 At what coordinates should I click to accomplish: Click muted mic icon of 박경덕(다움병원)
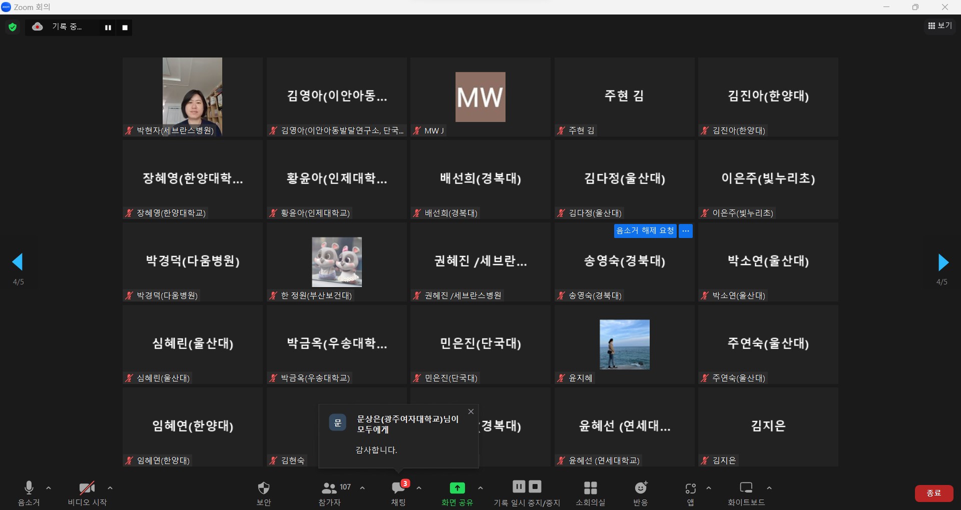point(129,295)
